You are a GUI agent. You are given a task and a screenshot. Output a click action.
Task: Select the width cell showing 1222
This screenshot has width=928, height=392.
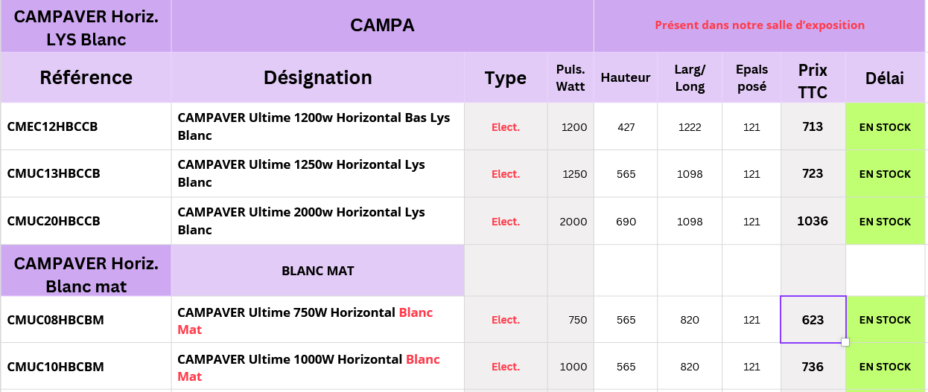point(690,127)
